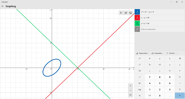Click number 4 on keypad

point(150,83)
